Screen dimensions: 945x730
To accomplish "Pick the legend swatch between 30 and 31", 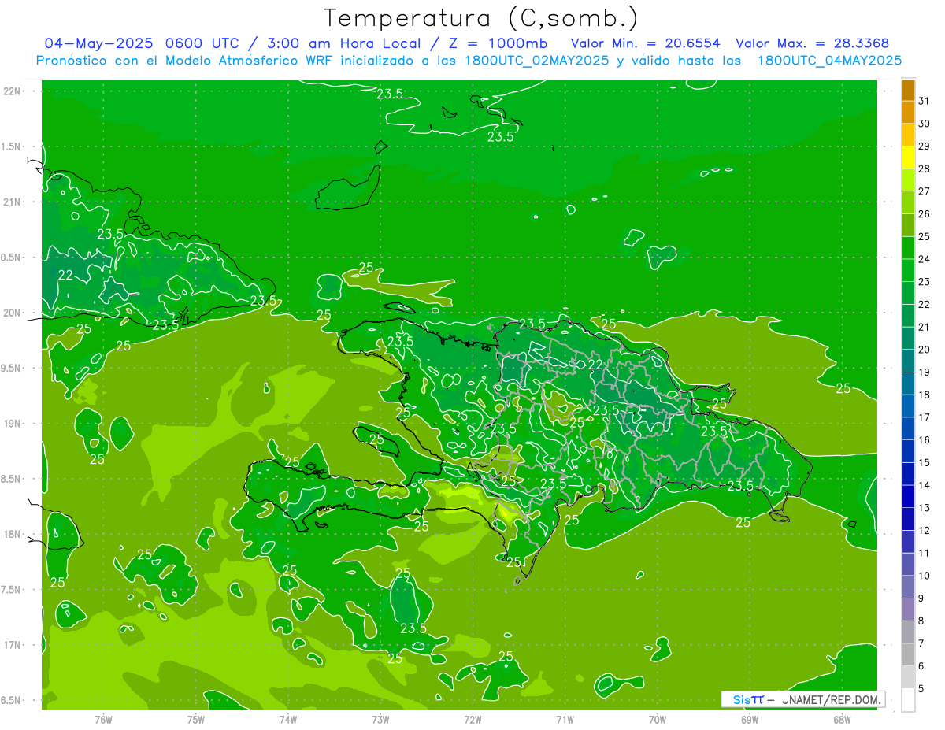I will point(908,112).
